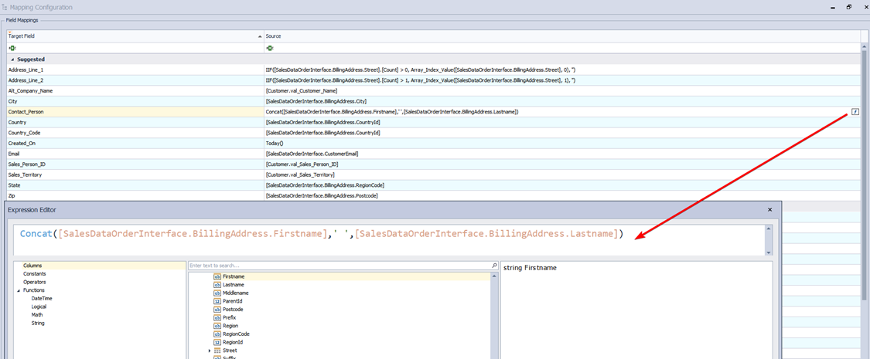Select the Email target field
Screen dimensions: 870x359
click(x=135, y=154)
